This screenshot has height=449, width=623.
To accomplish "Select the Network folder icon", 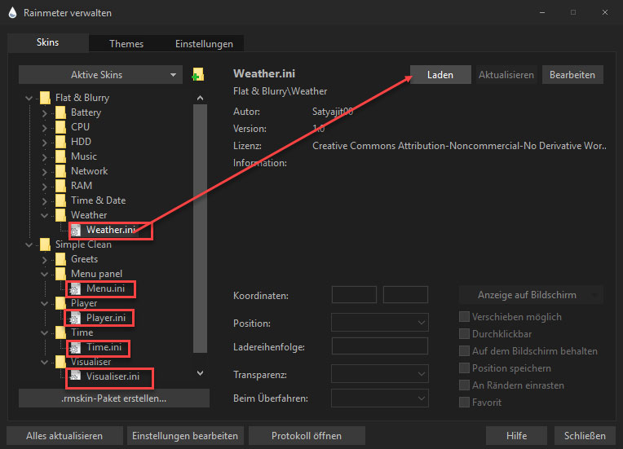I will [x=61, y=171].
